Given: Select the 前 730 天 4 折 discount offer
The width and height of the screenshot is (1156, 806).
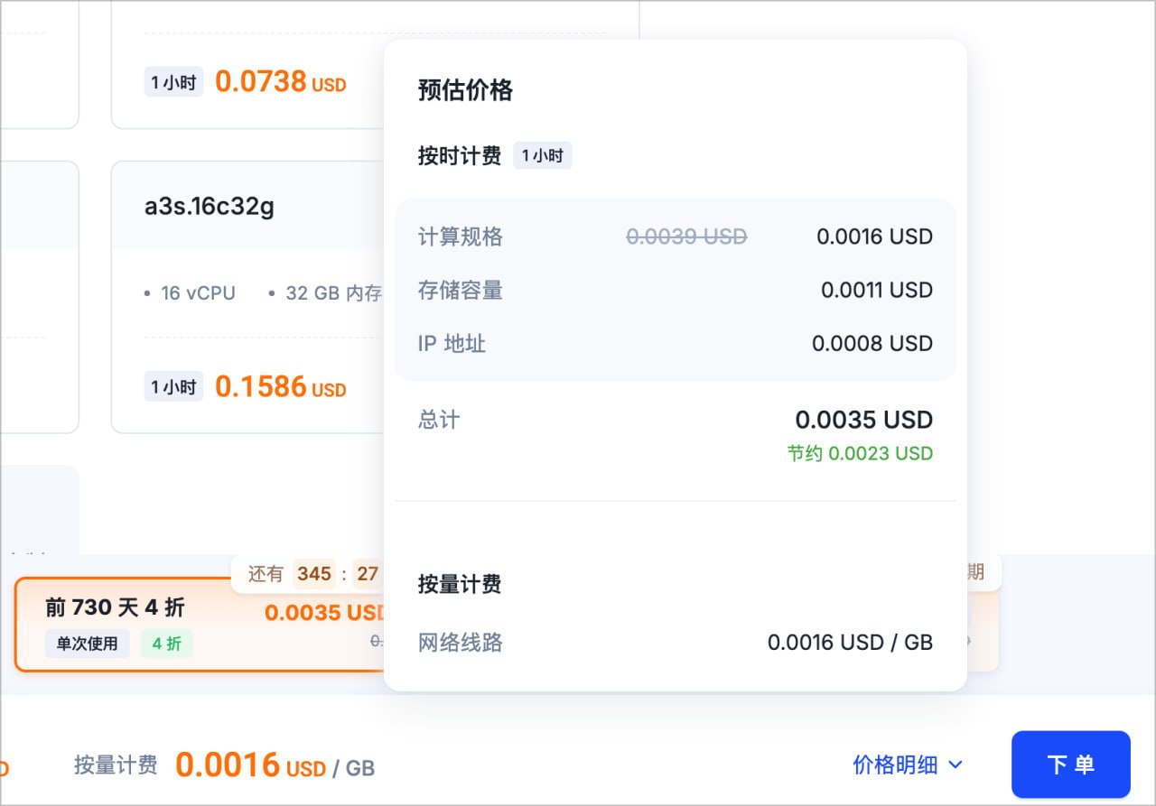Looking at the screenshot, I should pos(200,625).
